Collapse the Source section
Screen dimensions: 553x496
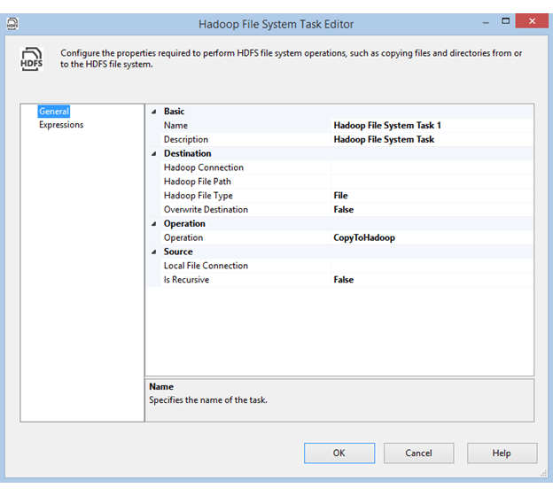pos(154,252)
